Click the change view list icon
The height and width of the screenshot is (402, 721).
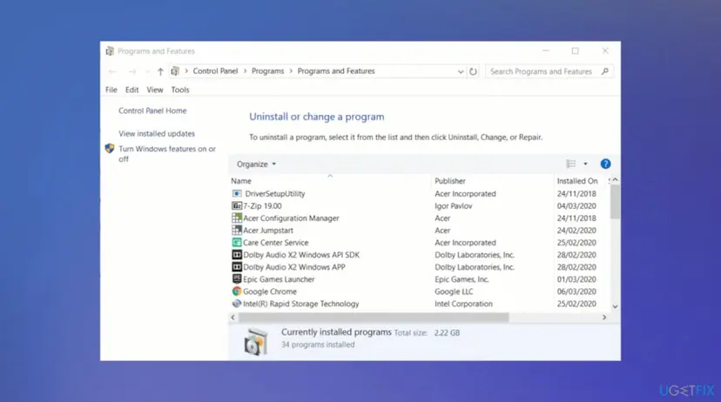point(571,164)
